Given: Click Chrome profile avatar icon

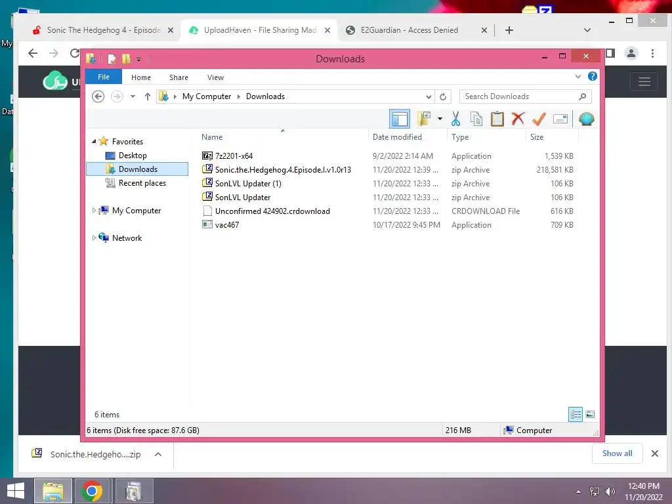Looking at the screenshot, I should pos(631,53).
